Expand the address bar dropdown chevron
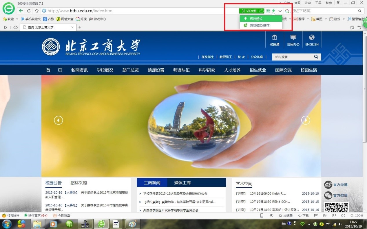 pos(280,11)
